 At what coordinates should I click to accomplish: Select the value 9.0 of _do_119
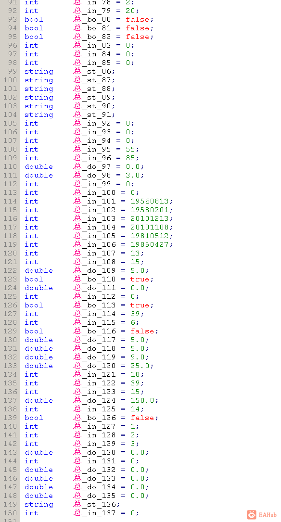(x=138, y=357)
